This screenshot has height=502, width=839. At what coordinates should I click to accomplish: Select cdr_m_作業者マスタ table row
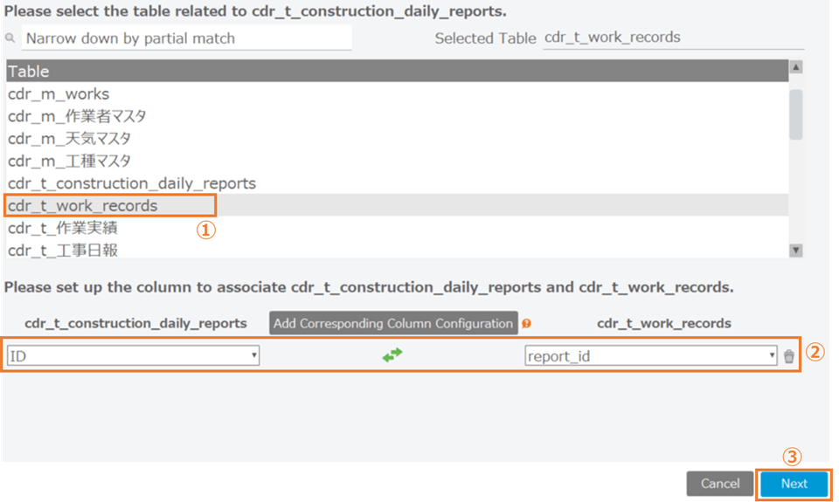[x=77, y=116]
